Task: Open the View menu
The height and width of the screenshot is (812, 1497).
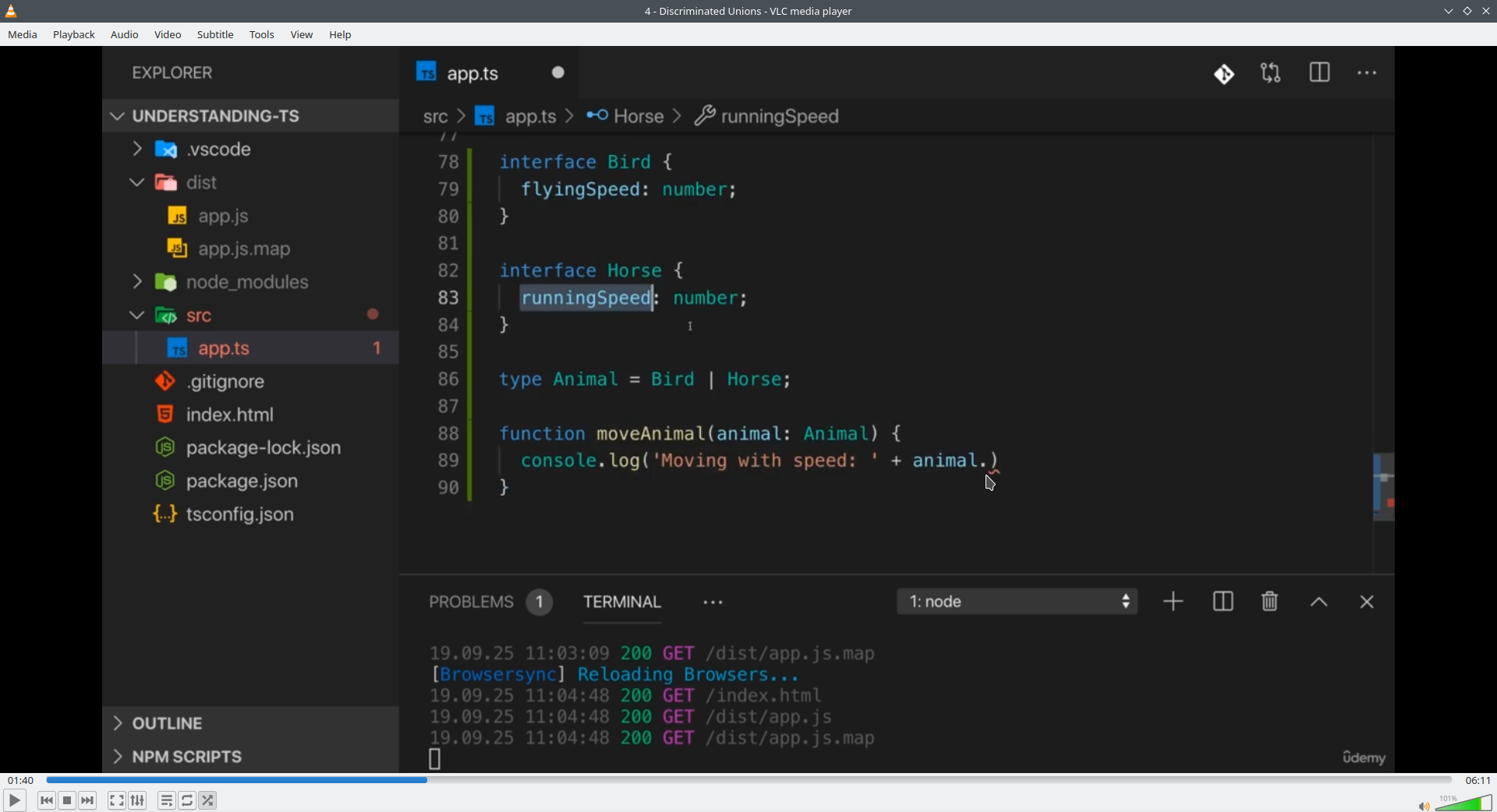Action: [x=302, y=35]
